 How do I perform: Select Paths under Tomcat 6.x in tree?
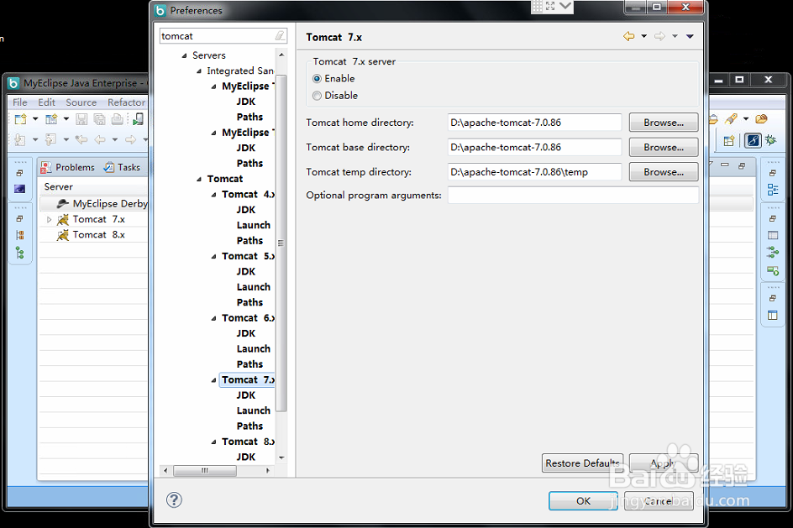pos(249,364)
